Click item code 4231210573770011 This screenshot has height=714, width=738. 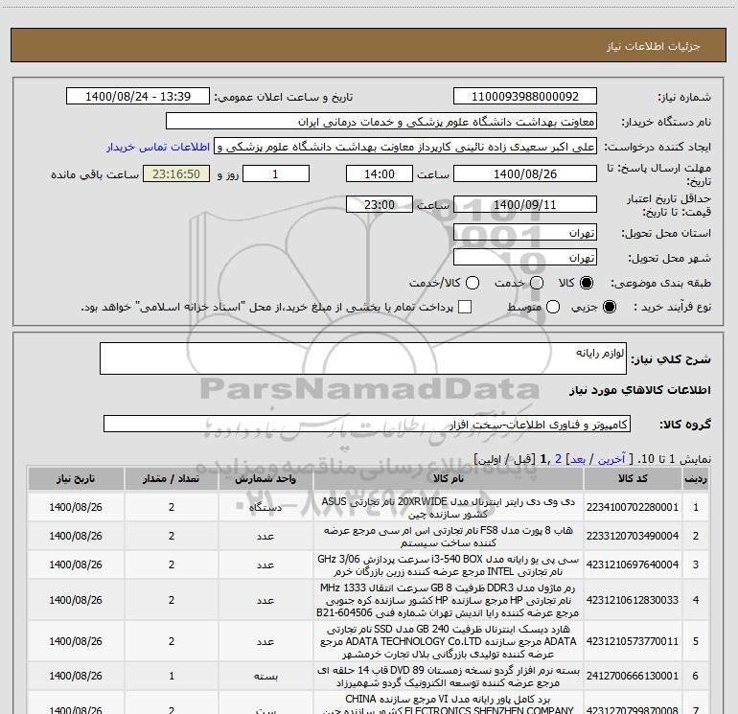pos(633,641)
